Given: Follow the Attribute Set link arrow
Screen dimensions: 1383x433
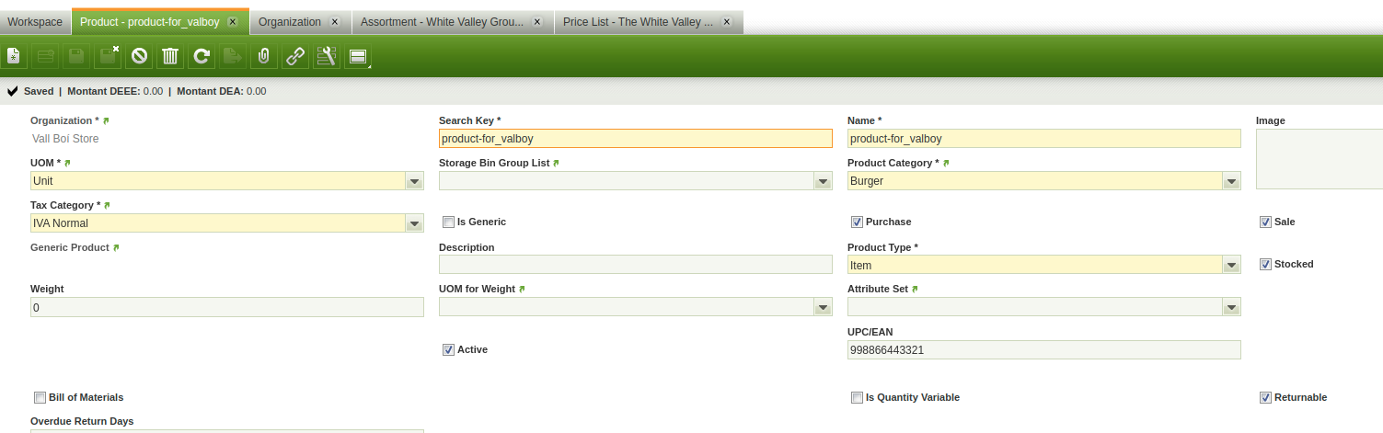Looking at the screenshot, I should pyautogui.click(x=916, y=289).
